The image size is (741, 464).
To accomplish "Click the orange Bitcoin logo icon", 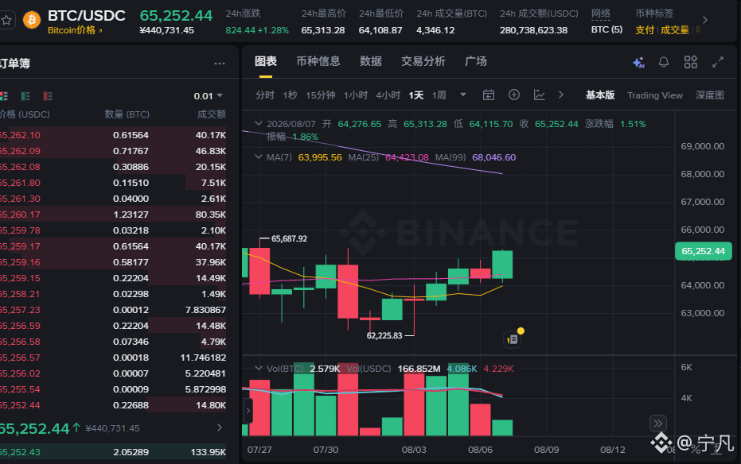I will (32, 21).
